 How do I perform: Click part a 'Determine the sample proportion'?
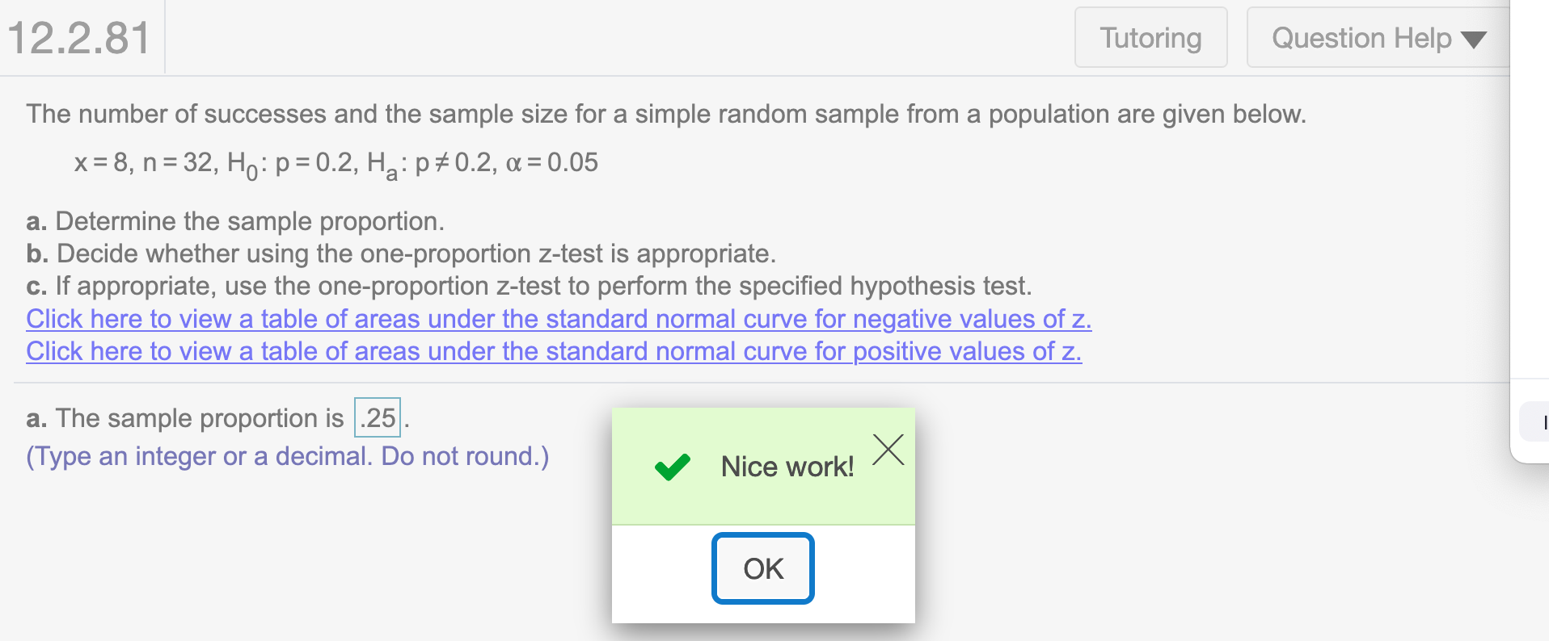[x=235, y=221]
